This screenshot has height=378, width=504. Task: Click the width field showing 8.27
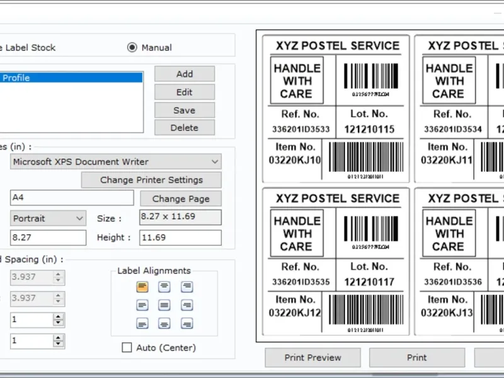point(49,238)
